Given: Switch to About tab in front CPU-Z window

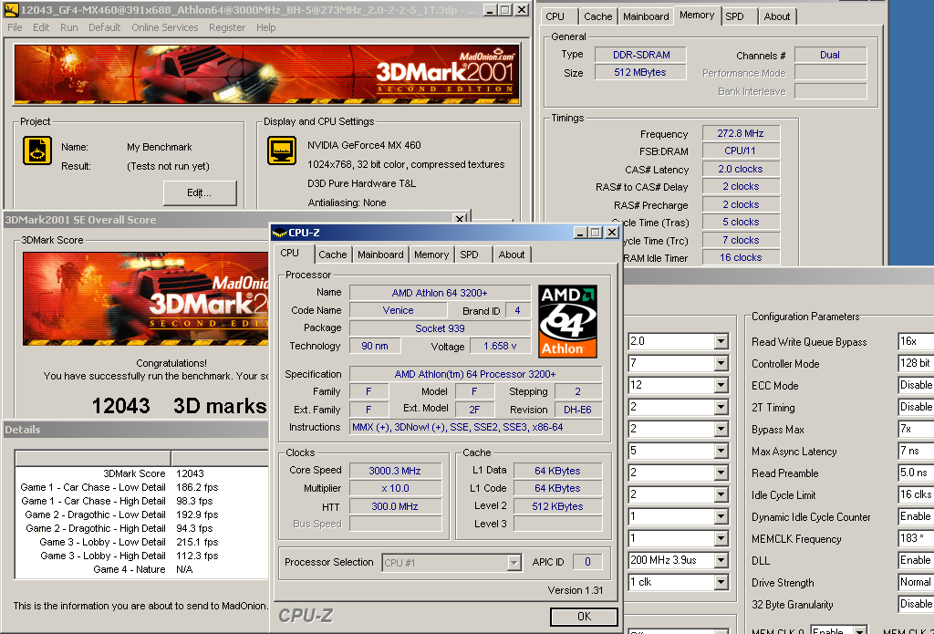Looking at the screenshot, I should pyautogui.click(x=512, y=255).
